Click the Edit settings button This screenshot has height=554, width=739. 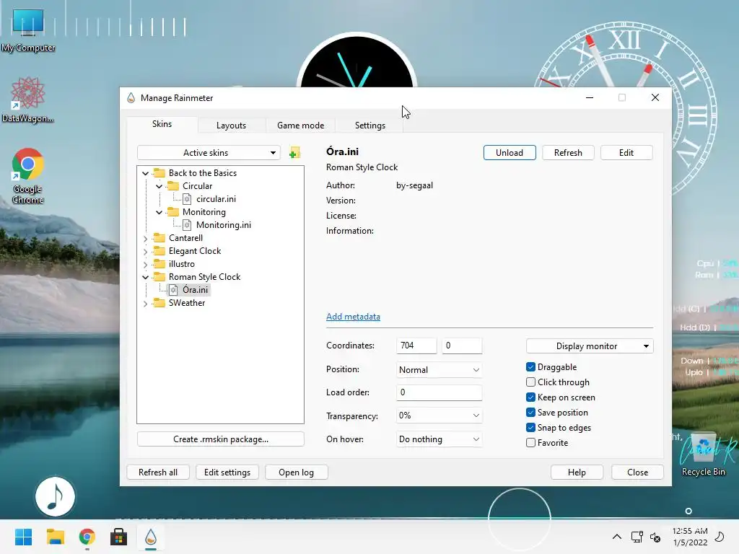click(x=227, y=472)
